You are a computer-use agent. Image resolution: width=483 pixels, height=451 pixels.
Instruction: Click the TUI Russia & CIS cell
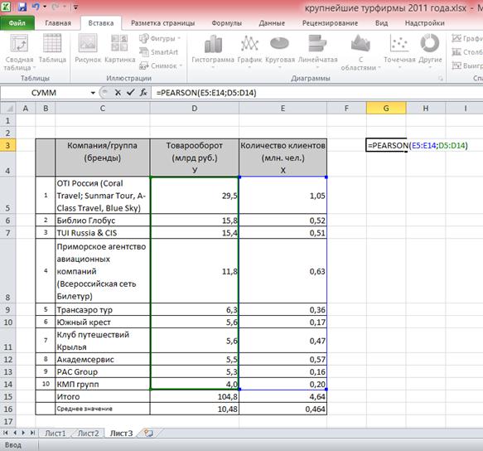click(x=103, y=233)
